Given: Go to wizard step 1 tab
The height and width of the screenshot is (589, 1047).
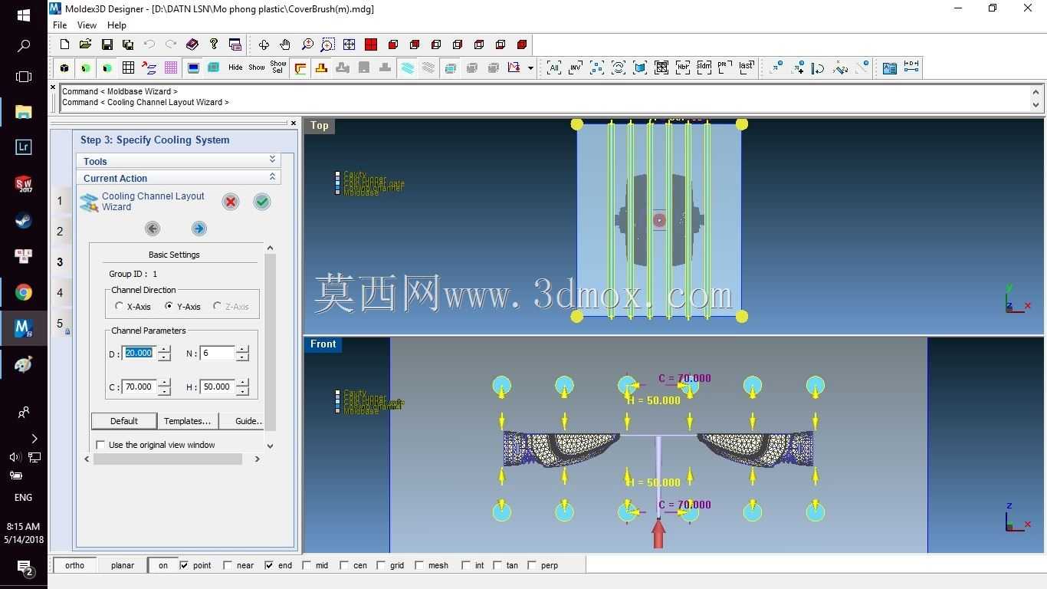Looking at the screenshot, I should click(x=61, y=201).
